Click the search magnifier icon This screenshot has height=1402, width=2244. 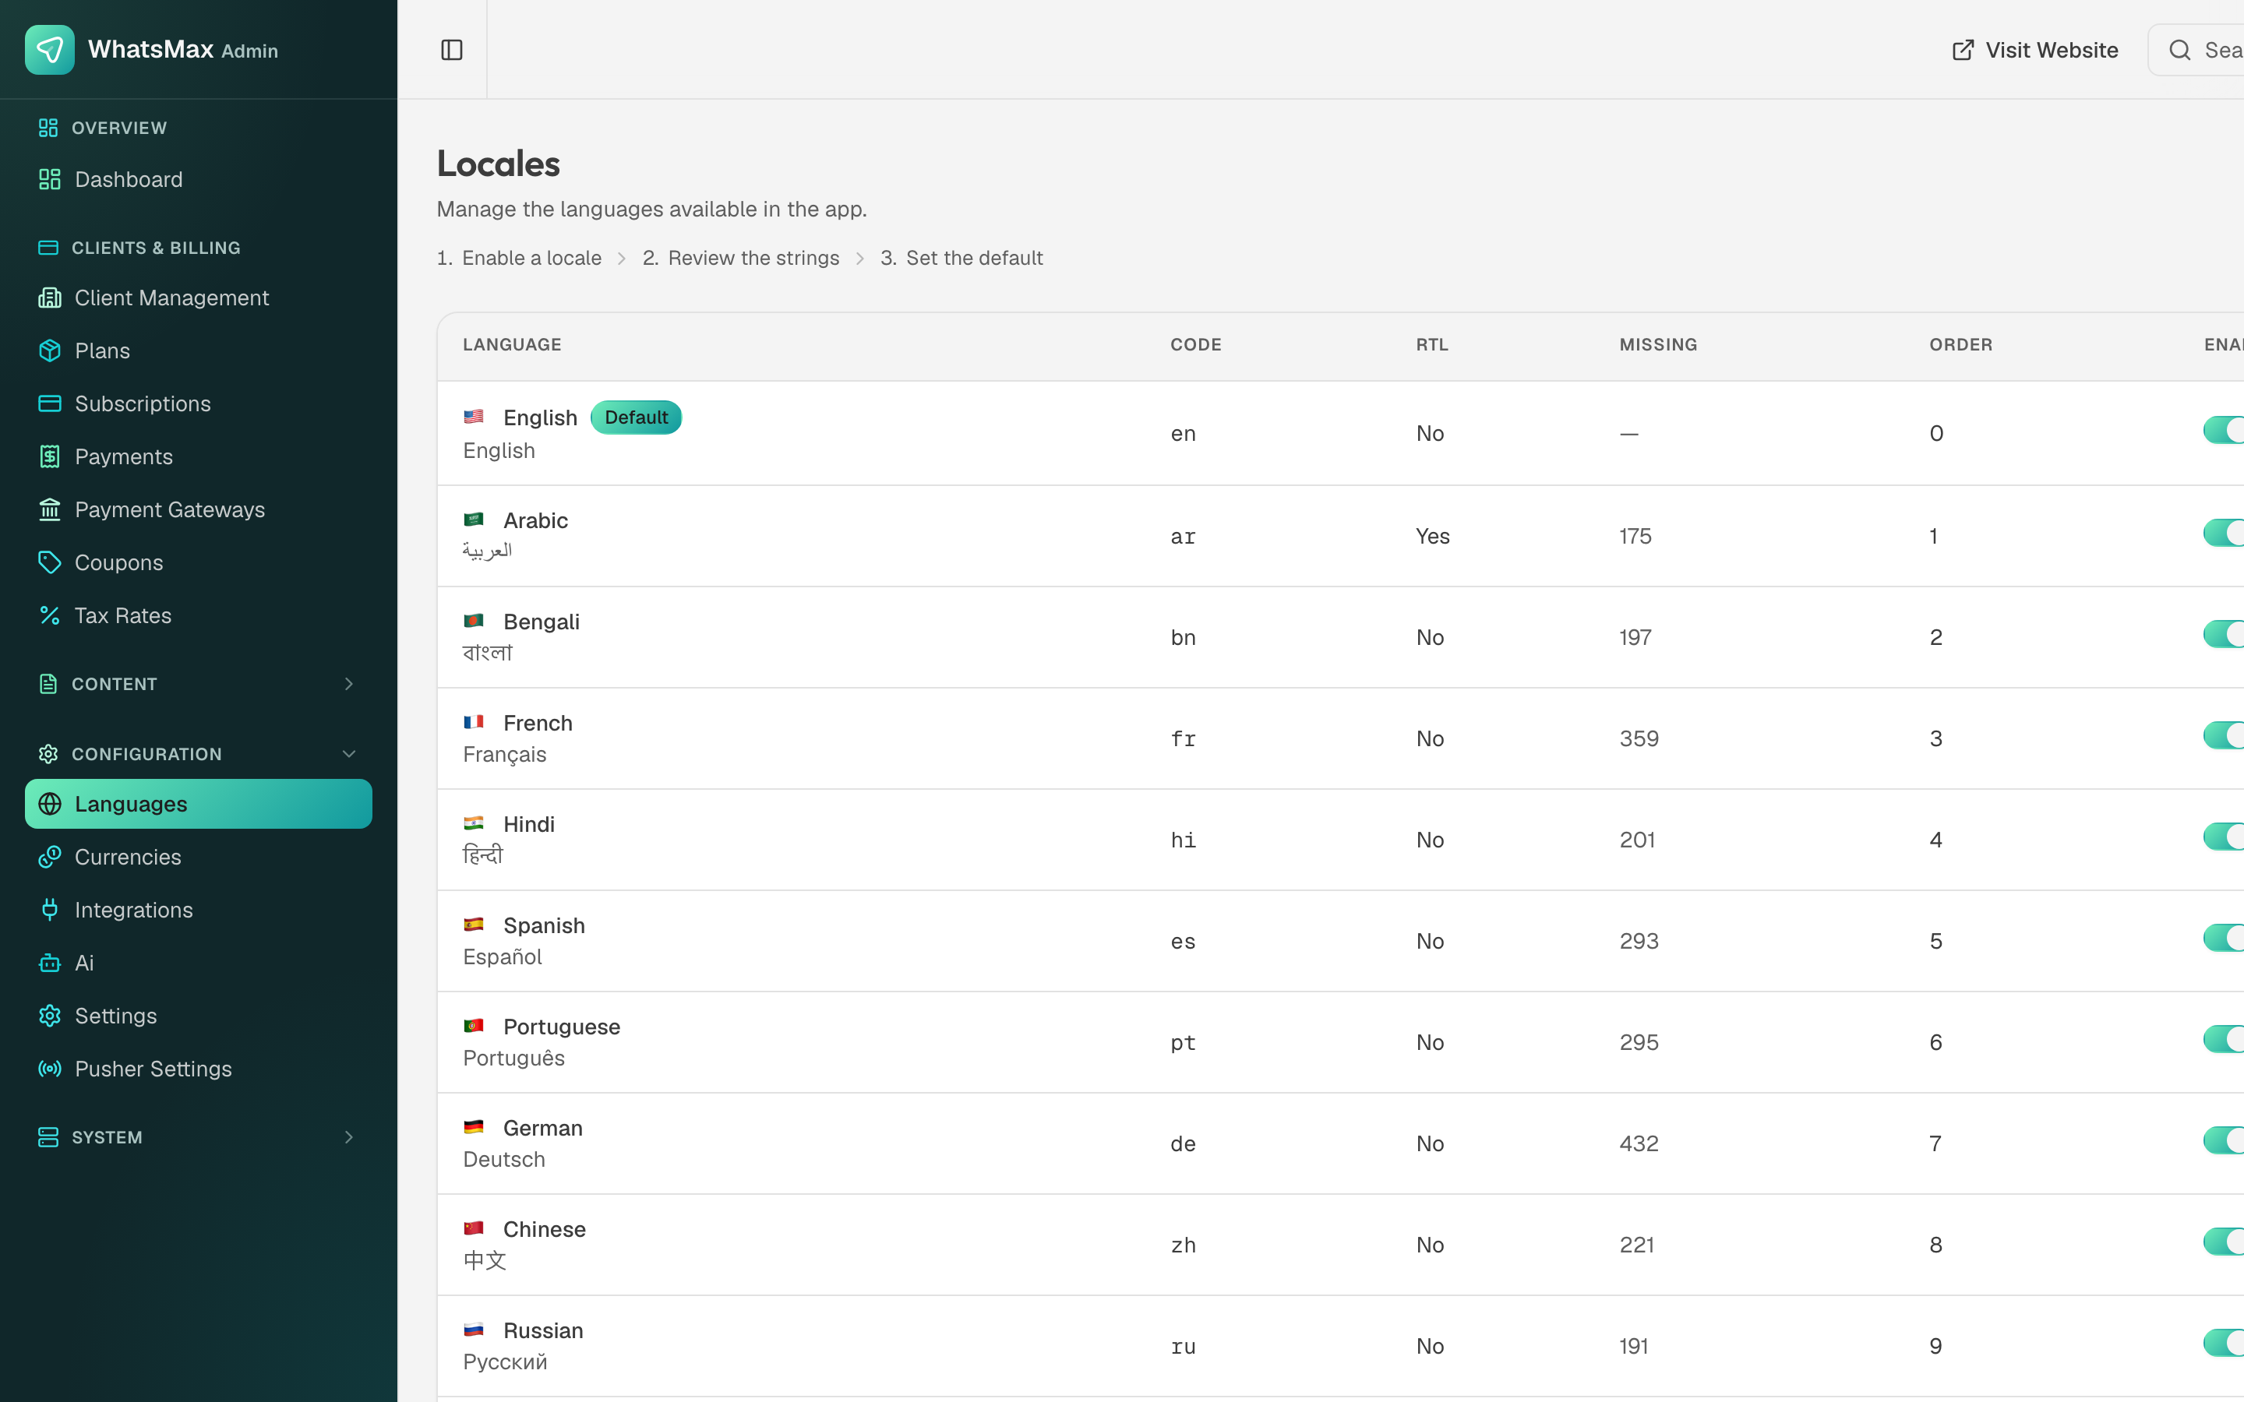[x=2180, y=50]
